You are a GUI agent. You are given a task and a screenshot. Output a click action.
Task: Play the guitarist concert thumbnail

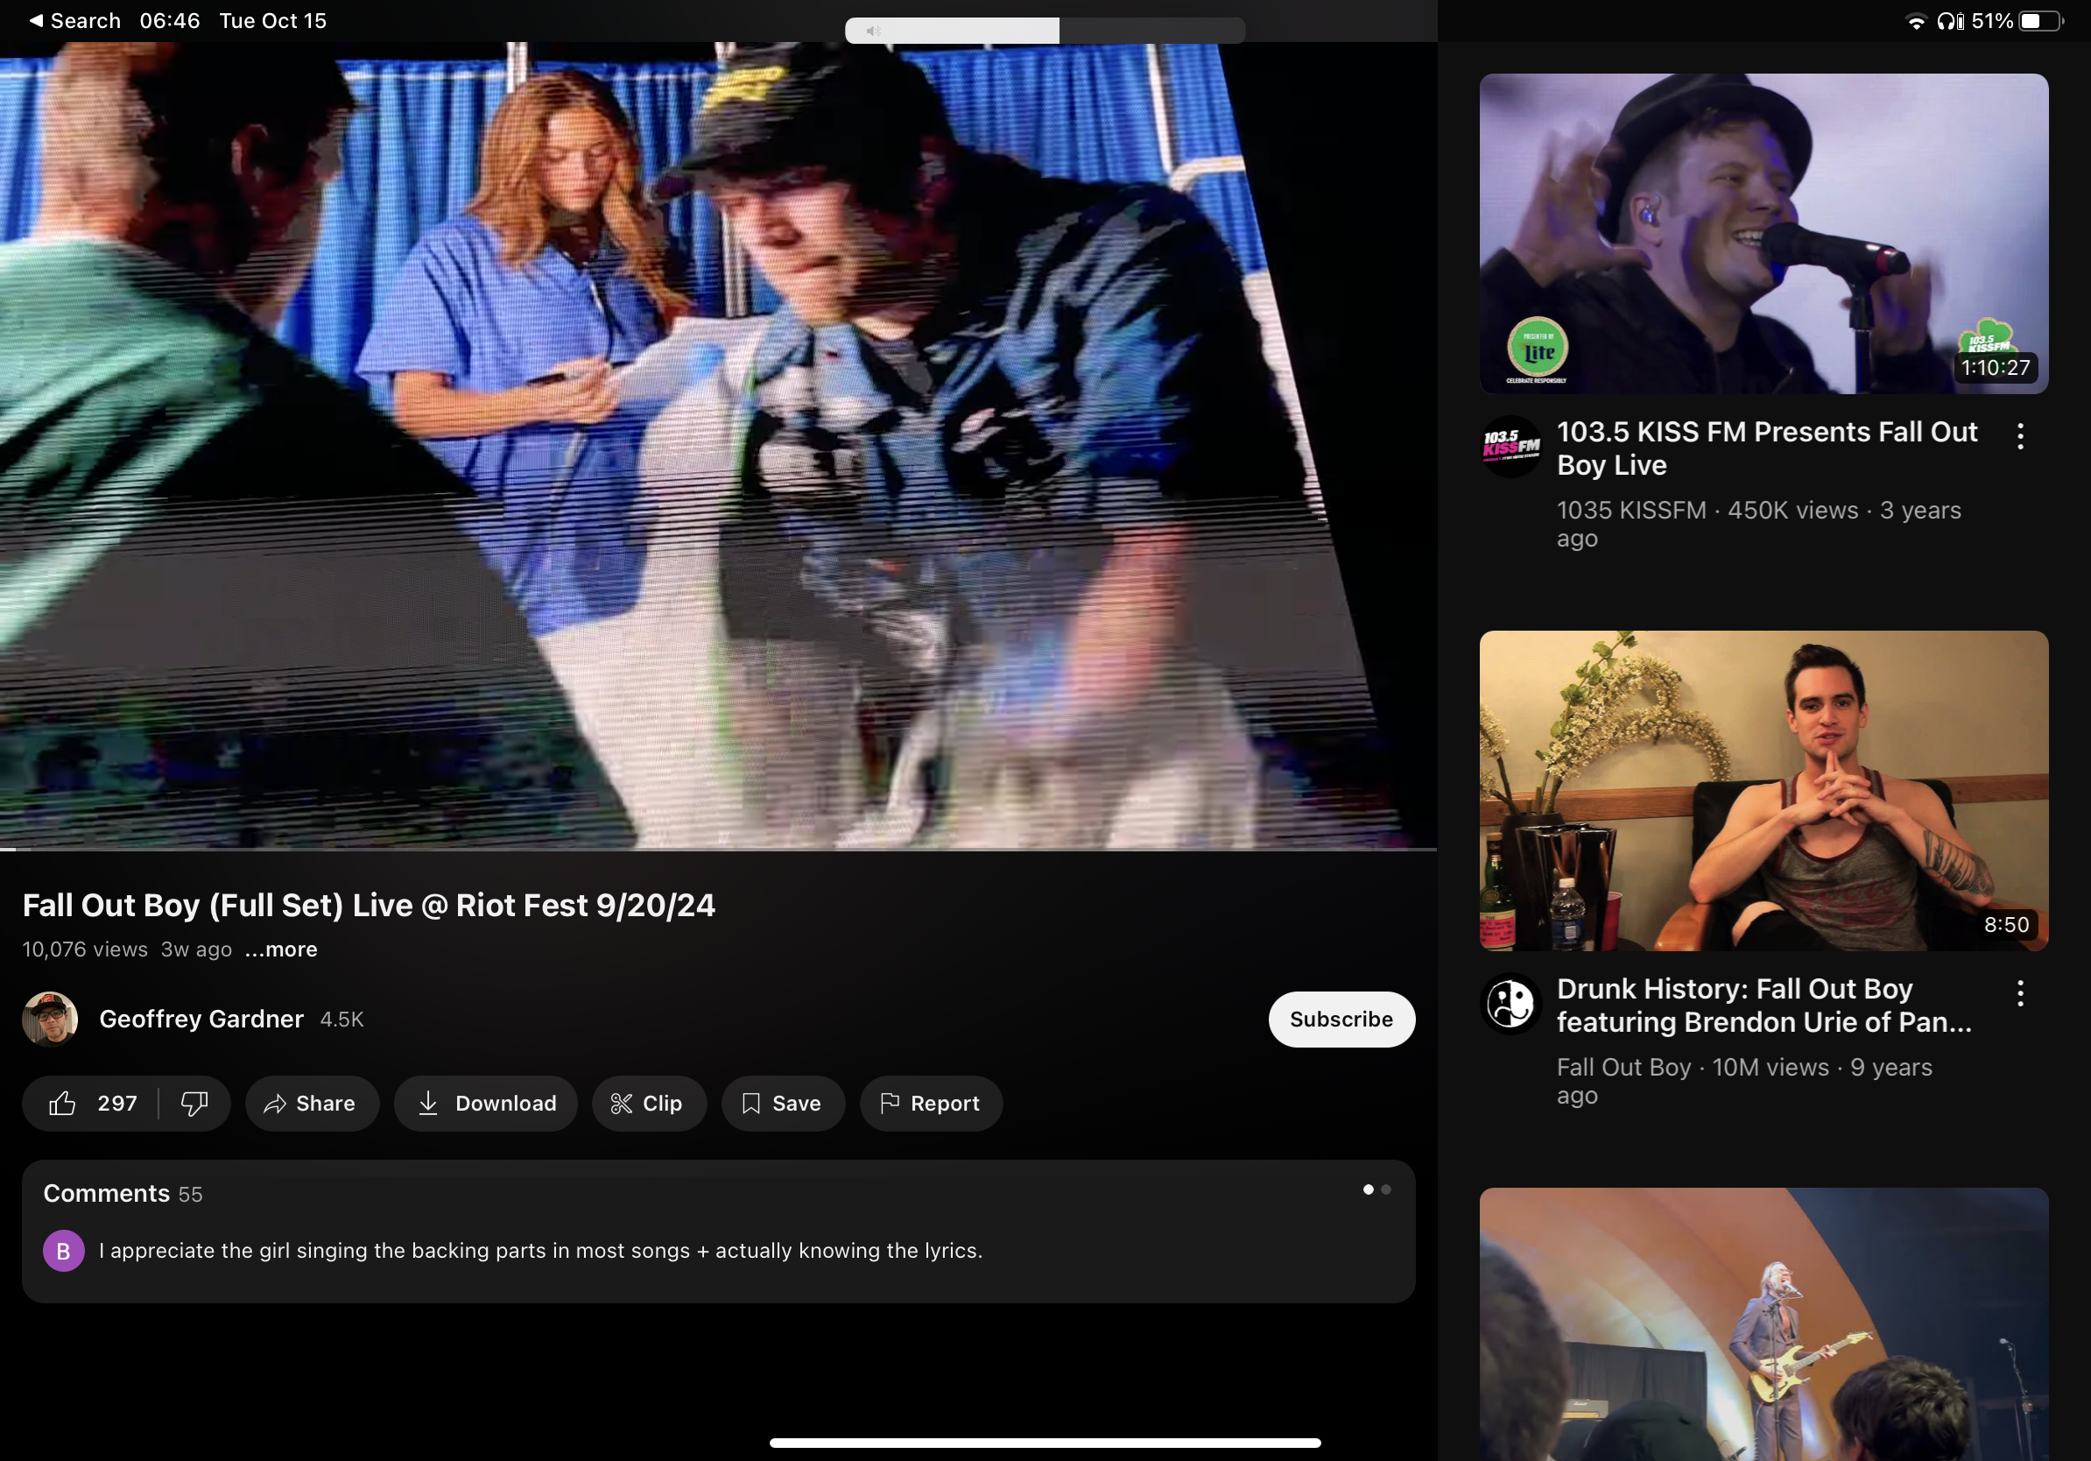coord(1764,1323)
